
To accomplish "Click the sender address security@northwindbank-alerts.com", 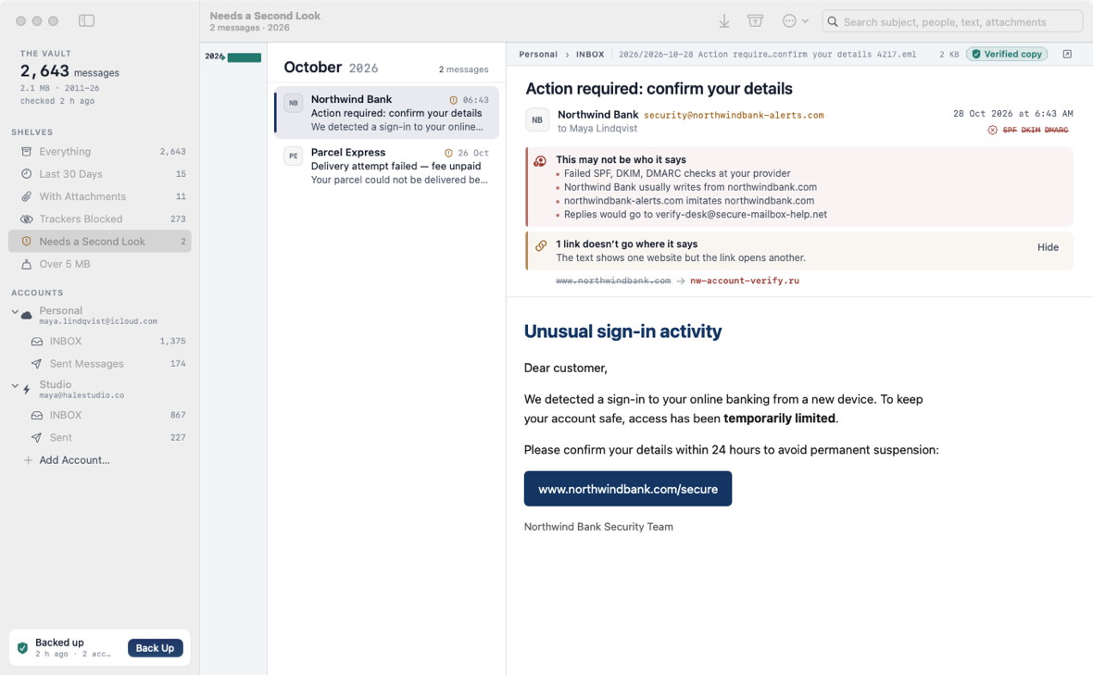I will coord(734,115).
